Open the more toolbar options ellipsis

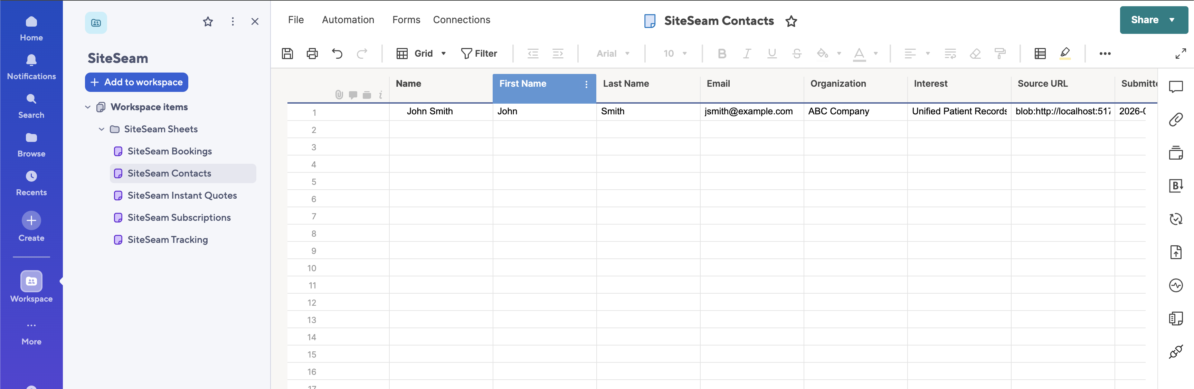click(x=1105, y=54)
